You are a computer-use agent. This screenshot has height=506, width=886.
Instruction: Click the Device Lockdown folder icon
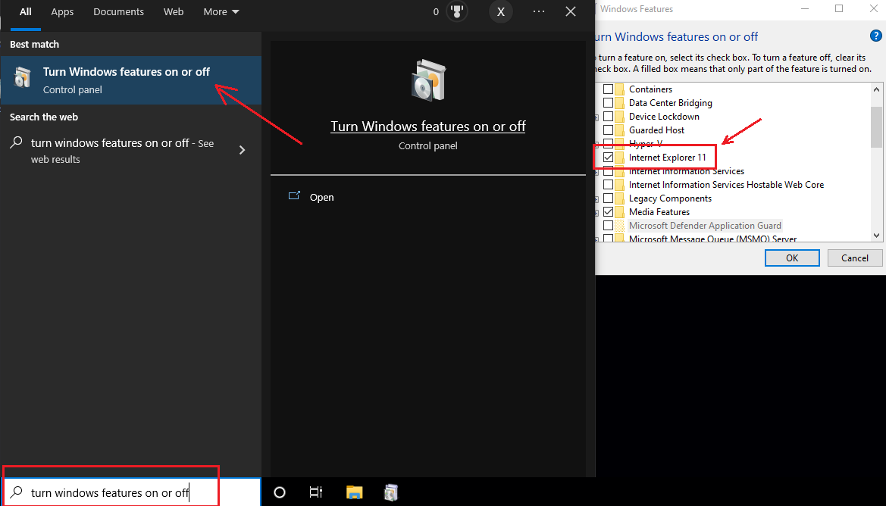620,117
